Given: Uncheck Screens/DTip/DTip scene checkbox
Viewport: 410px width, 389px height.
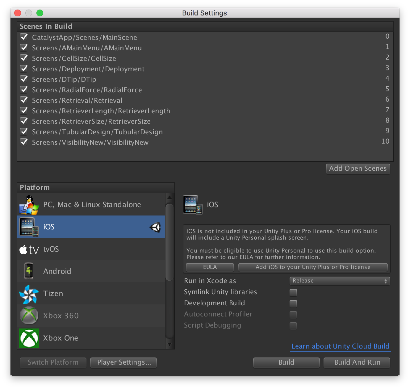Looking at the screenshot, I should 24,79.
